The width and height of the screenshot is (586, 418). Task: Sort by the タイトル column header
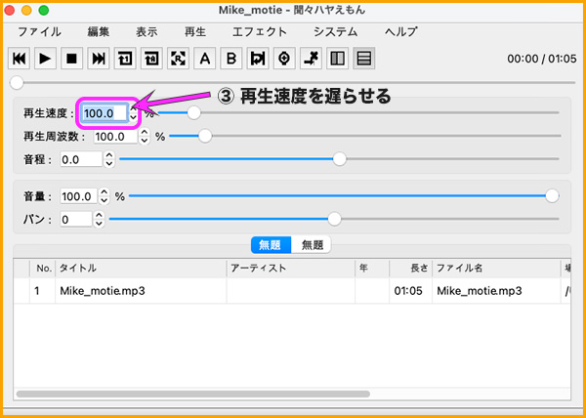141,268
